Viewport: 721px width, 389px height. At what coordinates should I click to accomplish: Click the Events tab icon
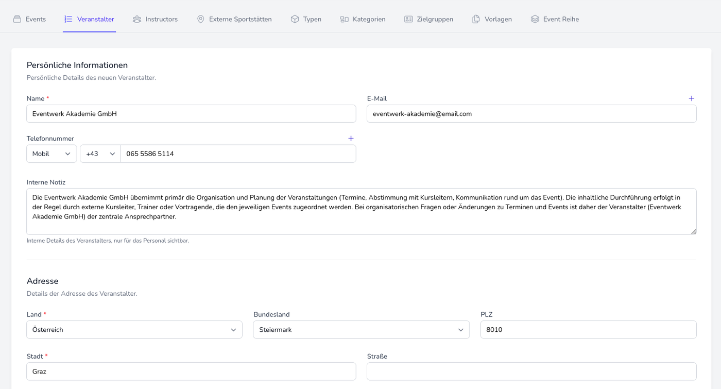17,19
